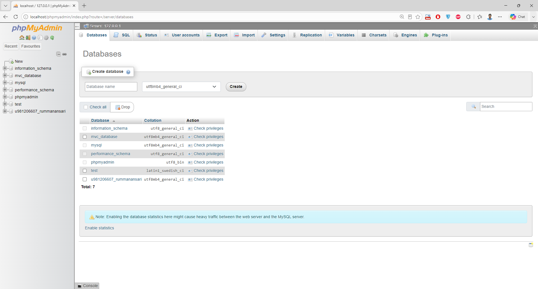The image size is (538, 289).
Task: Open the Favourites tables button
Action: click(31, 46)
